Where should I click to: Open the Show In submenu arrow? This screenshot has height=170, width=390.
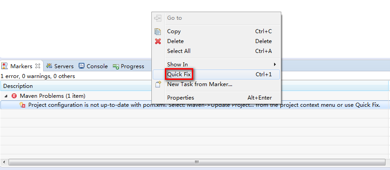(x=275, y=64)
